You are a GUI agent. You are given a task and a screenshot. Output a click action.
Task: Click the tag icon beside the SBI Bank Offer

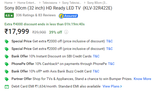pyautogui.click(x=7, y=57)
